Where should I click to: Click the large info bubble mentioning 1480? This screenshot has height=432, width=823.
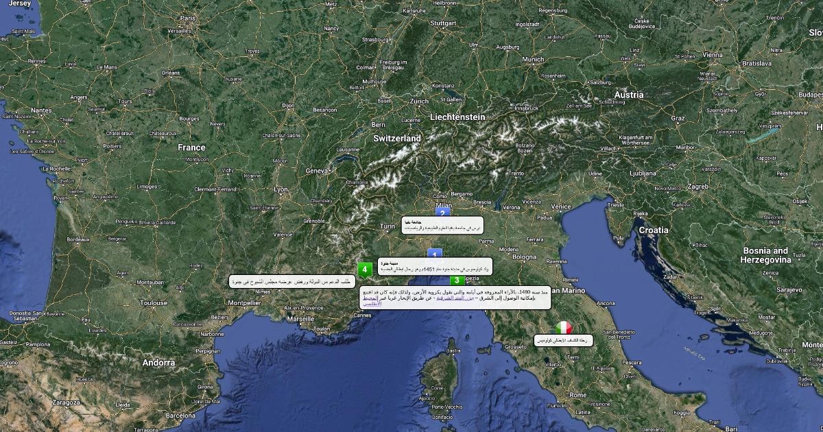[x=456, y=298]
